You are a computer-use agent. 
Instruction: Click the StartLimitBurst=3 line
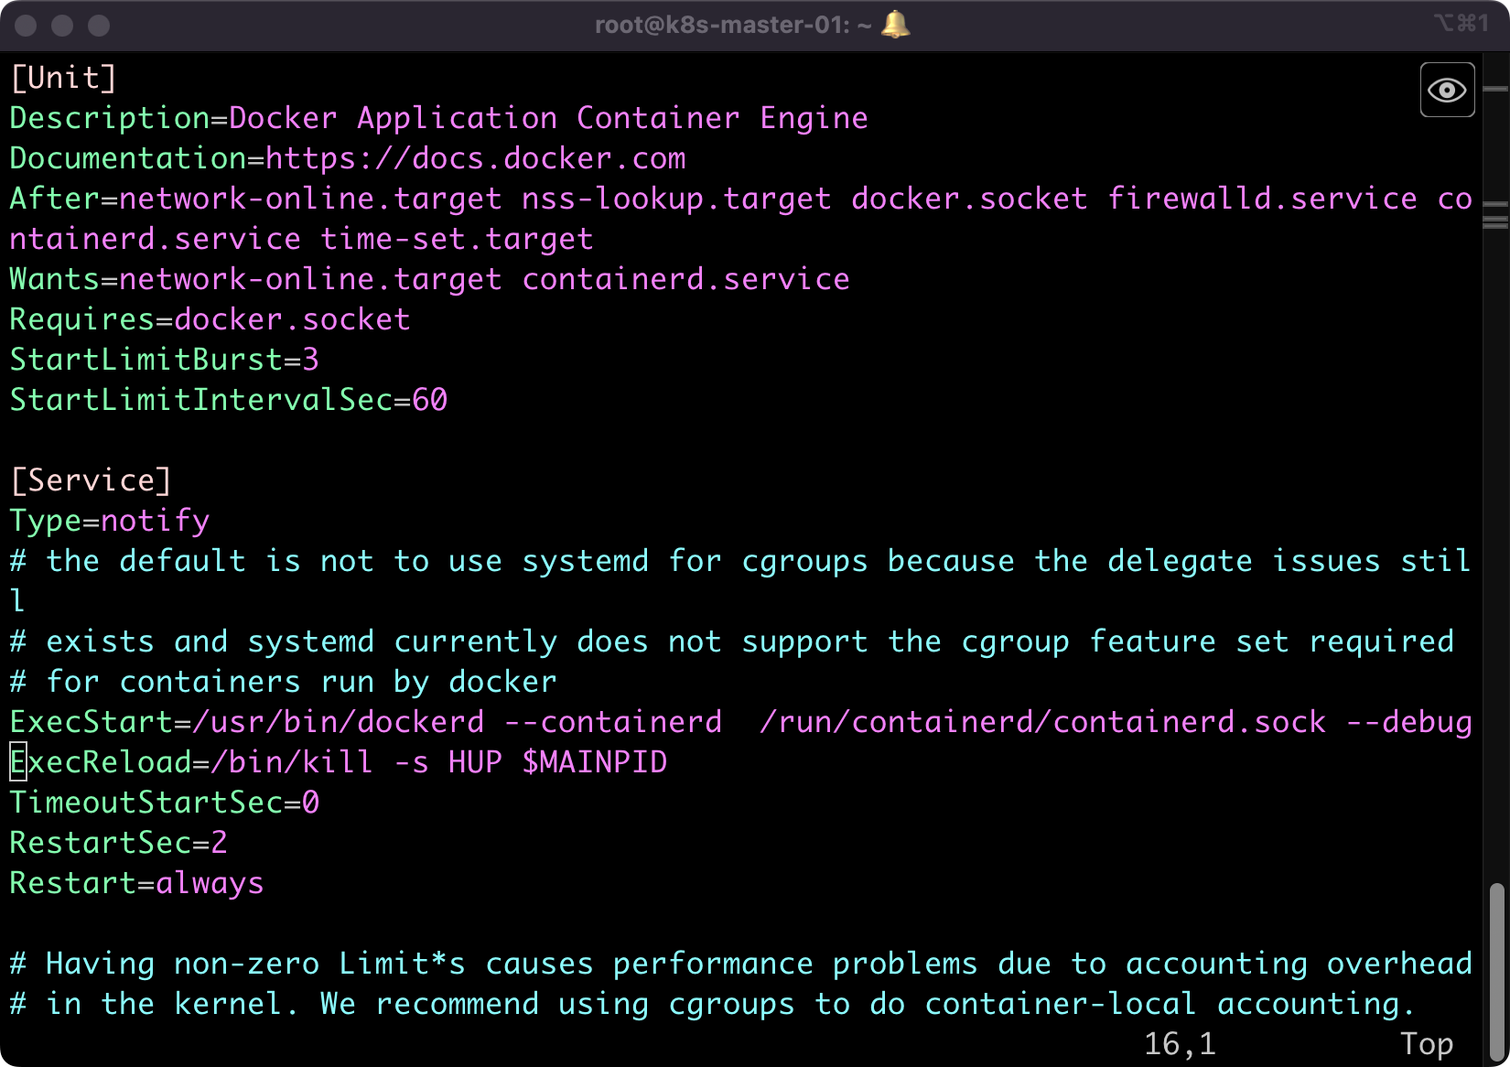pyautogui.click(x=164, y=359)
